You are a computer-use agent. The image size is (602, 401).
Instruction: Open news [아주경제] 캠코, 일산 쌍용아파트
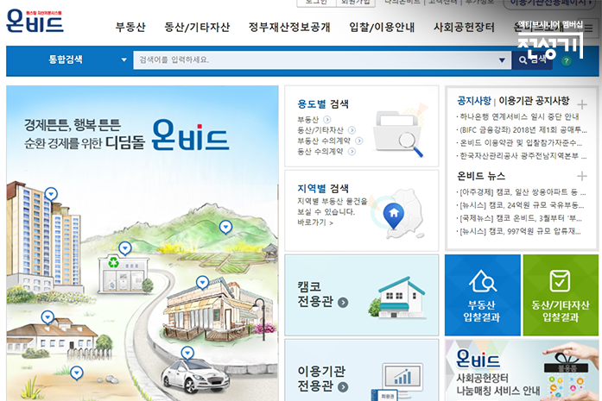pyautogui.click(x=522, y=192)
